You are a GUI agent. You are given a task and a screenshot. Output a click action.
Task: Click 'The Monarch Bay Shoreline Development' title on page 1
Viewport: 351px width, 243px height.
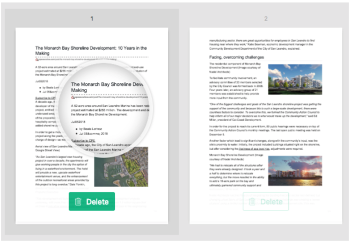click(x=91, y=50)
